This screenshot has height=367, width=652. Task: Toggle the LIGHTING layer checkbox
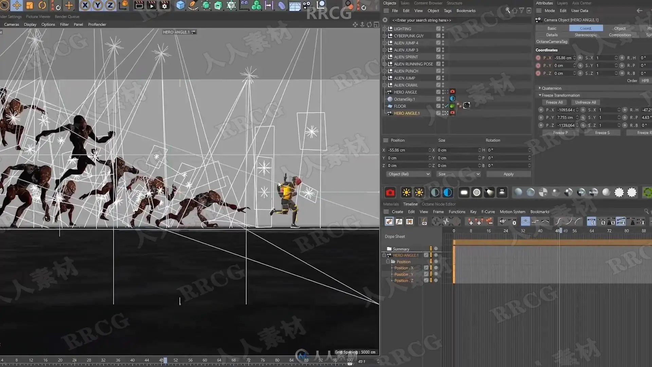coord(438,29)
